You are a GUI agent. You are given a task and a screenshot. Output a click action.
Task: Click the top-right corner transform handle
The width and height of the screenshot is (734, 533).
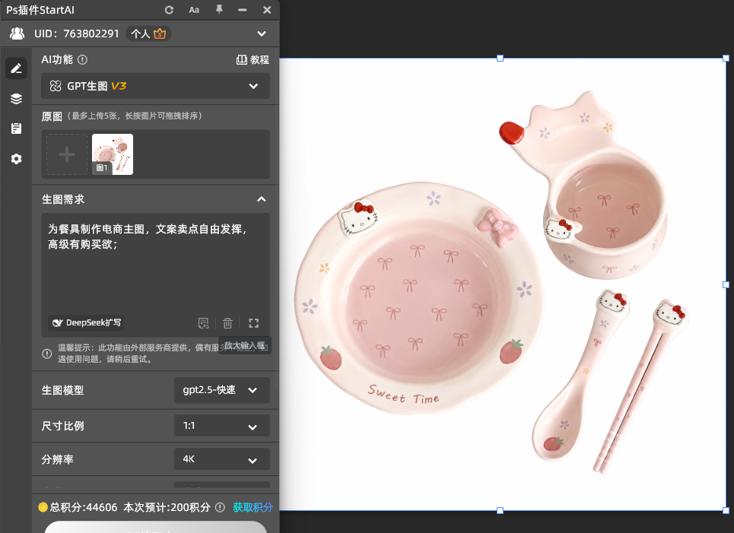(x=726, y=58)
